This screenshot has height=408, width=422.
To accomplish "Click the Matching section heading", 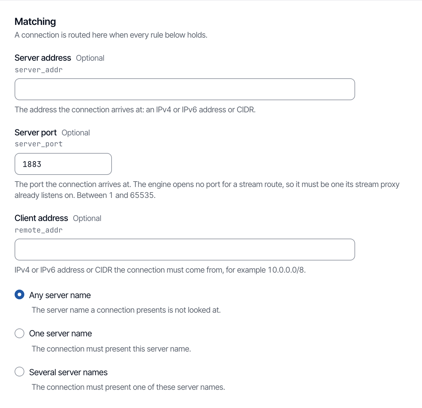I will [x=35, y=22].
